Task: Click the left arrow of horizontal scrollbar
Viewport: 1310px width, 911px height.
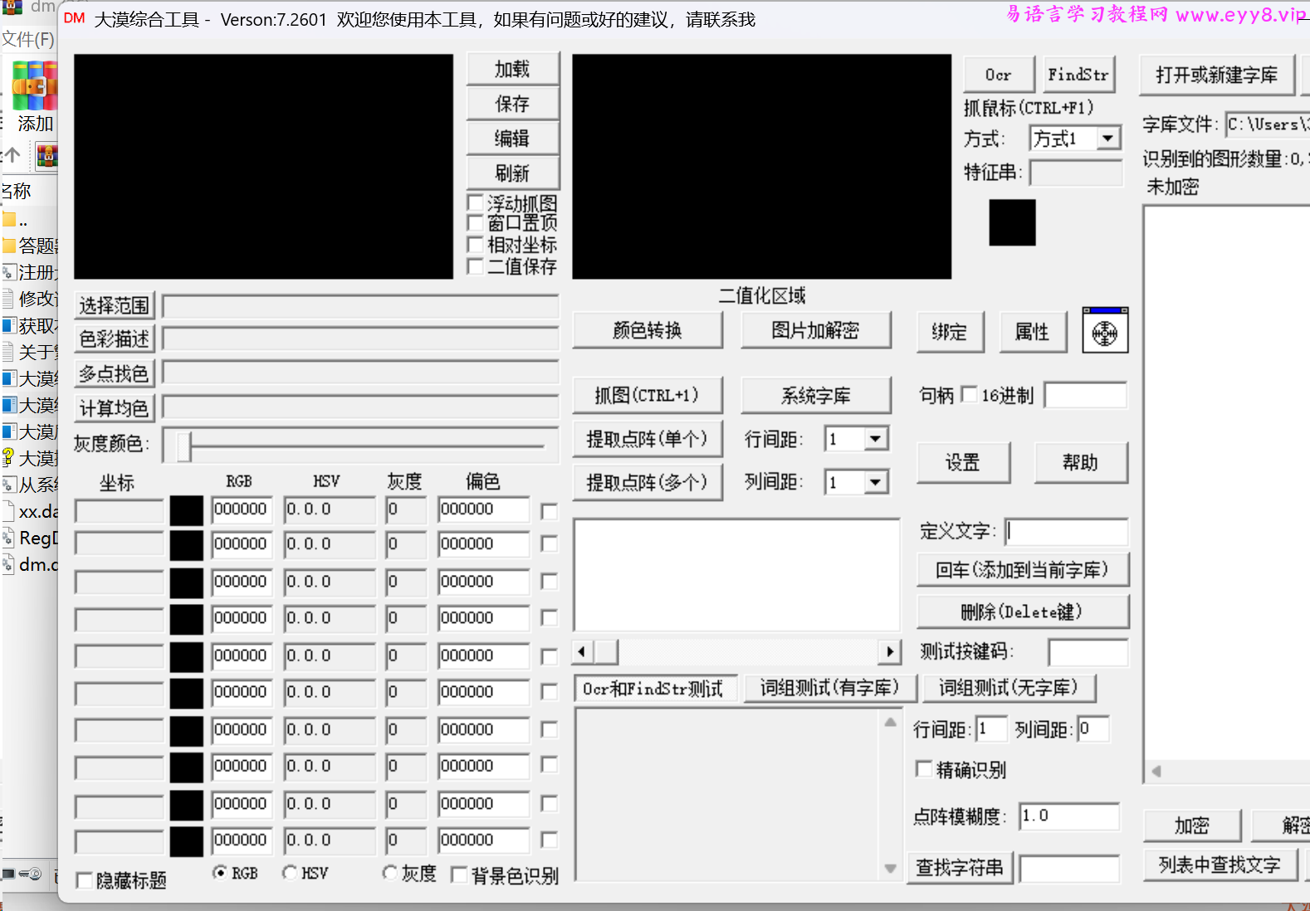Action: [582, 652]
